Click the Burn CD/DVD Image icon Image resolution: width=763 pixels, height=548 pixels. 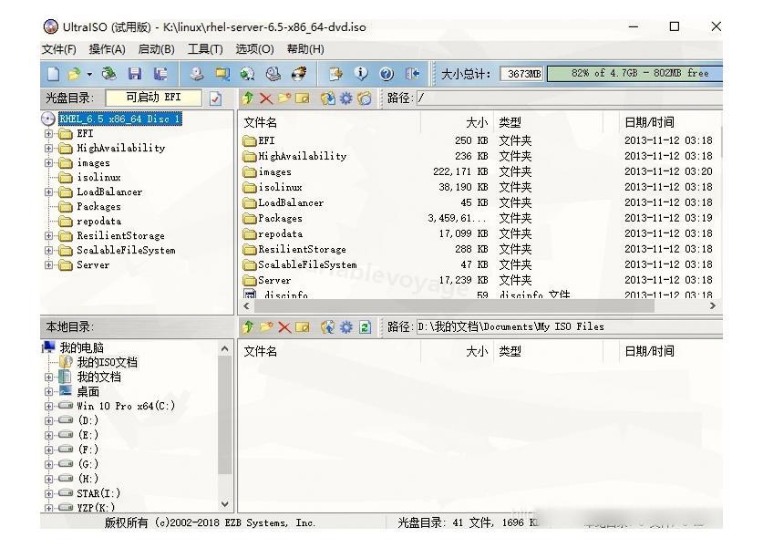299,74
